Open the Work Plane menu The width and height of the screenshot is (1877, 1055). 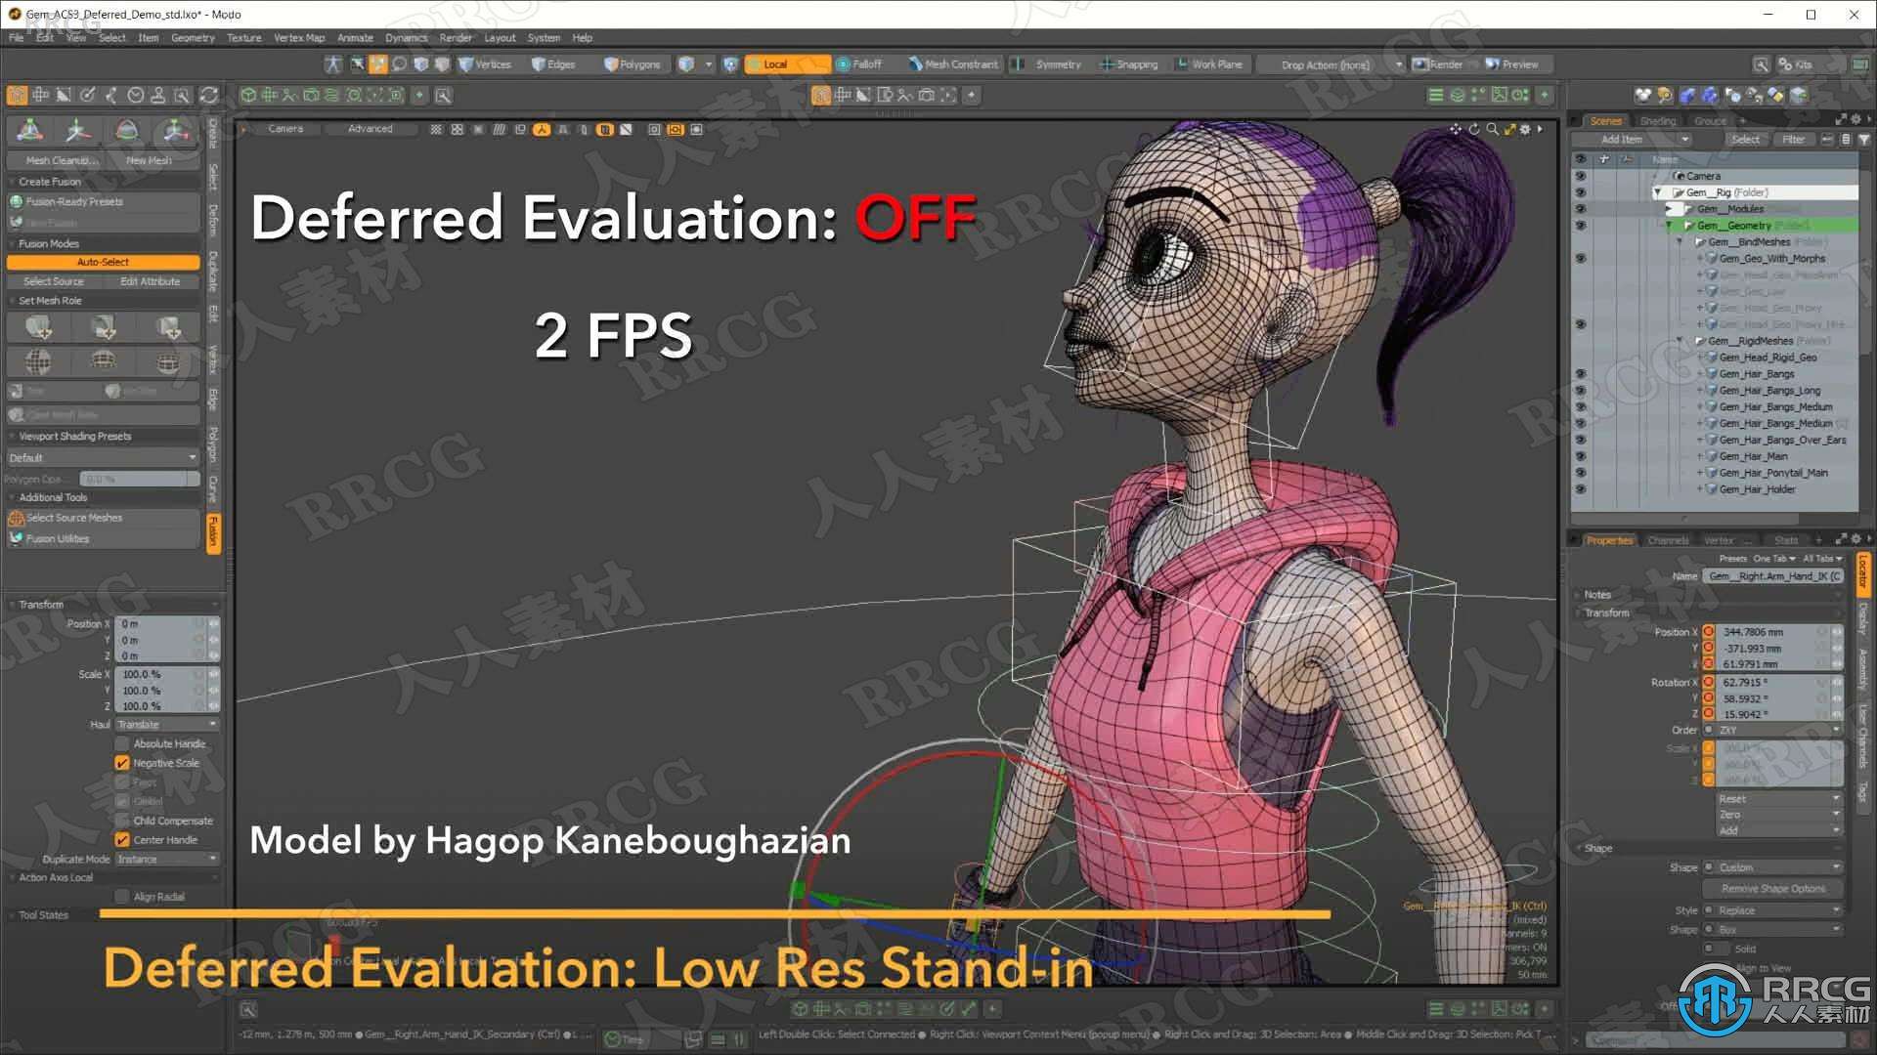point(1209,64)
